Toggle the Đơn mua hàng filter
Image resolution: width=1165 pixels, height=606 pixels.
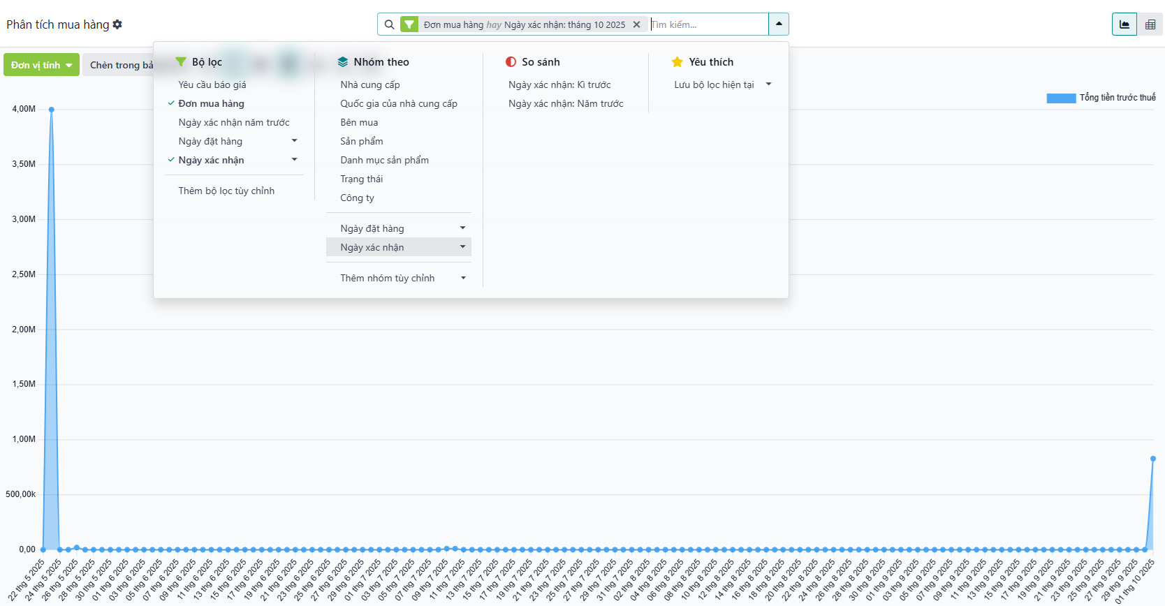click(211, 103)
